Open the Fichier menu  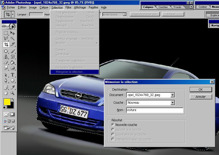11,7
